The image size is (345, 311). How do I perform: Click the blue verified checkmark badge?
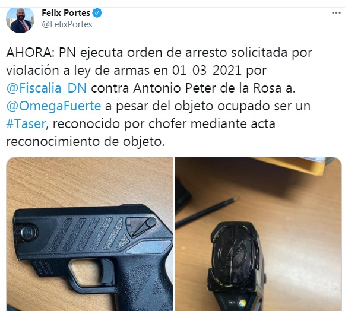tap(97, 13)
